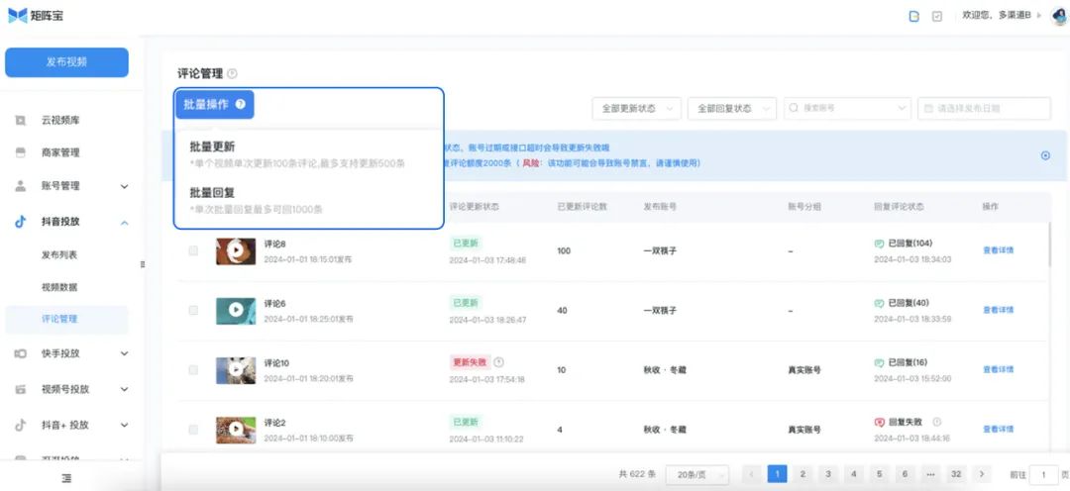This screenshot has width=1070, height=491.
Task: Collapse the 抖音投放 chevron
Action: pos(124,223)
